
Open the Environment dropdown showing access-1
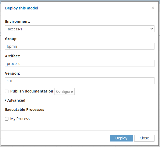(79, 29)
